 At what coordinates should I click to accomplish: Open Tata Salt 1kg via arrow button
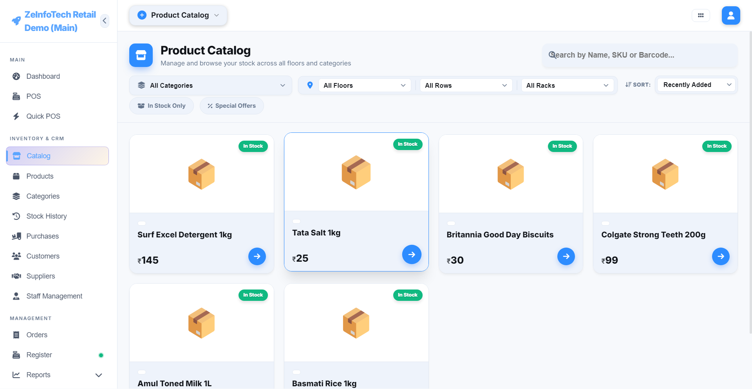pos(412,255)
